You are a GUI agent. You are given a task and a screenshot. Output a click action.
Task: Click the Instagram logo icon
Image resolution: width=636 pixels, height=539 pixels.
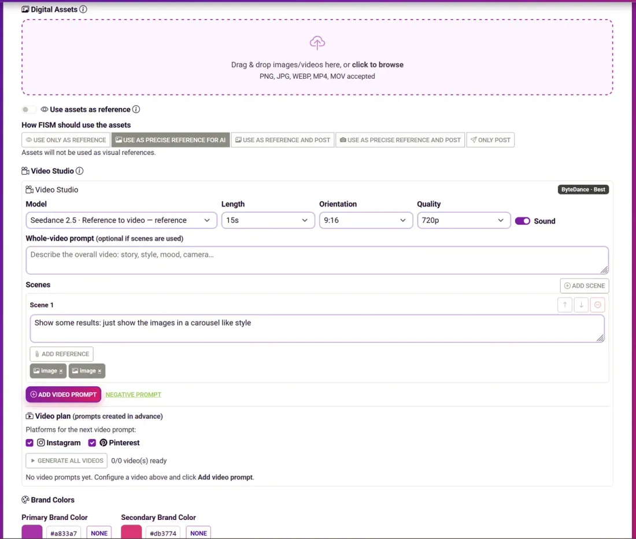(41, 442)
